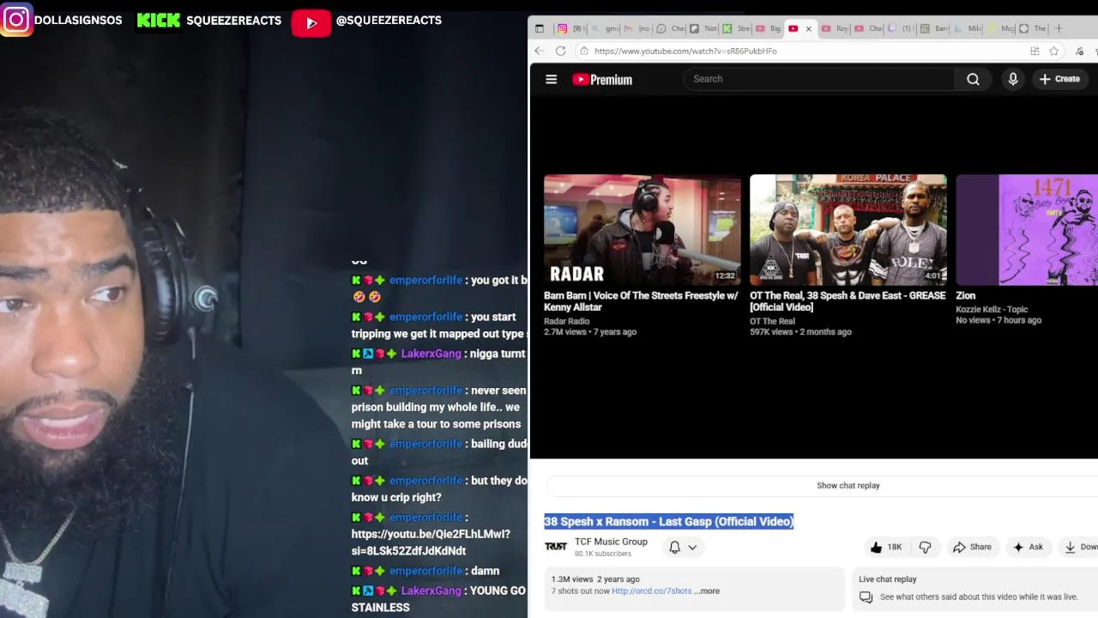Open the tab actions menu icon

click(540, 28)
